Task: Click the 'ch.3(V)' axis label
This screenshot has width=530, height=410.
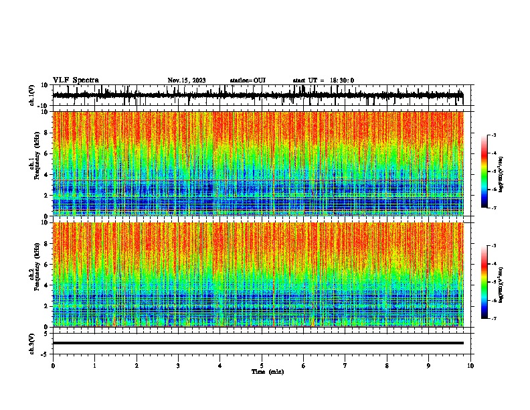Action: [32, 344]
